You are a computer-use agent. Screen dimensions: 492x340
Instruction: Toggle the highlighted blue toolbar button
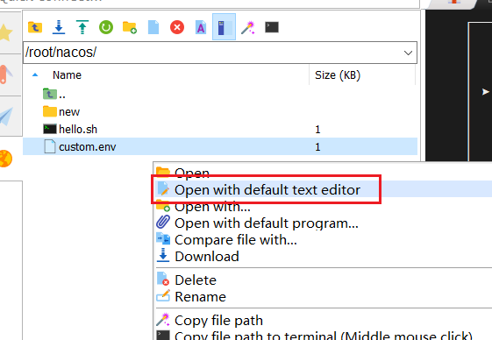point(224,27)
